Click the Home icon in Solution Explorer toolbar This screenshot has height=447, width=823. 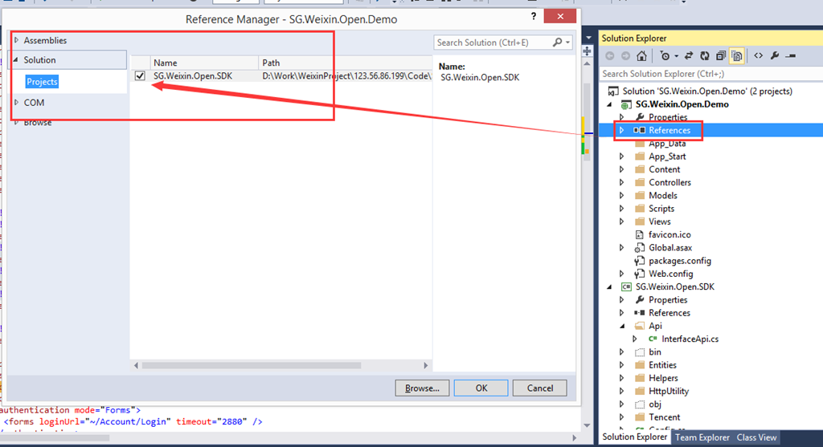tap(641, 55)
